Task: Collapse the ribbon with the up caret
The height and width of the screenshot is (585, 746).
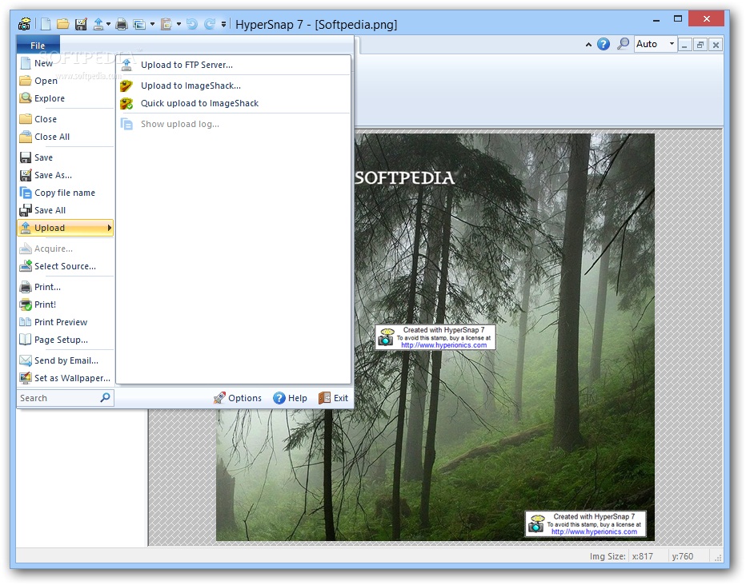Action: (x=588, y=45)
